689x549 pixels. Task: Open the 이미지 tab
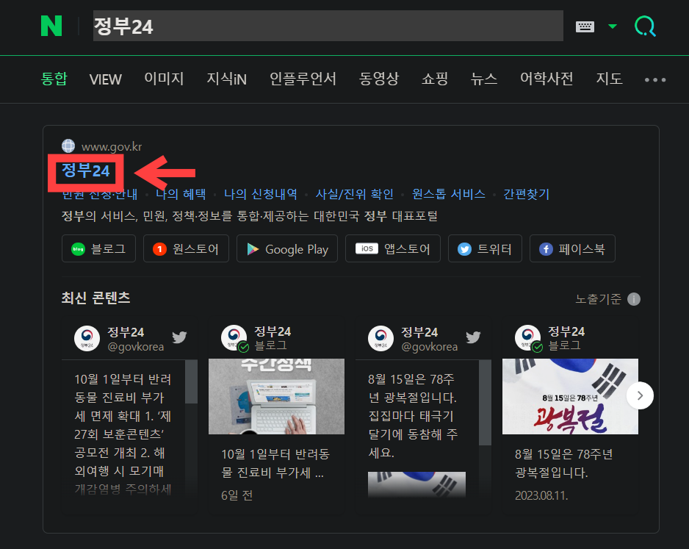164,79
